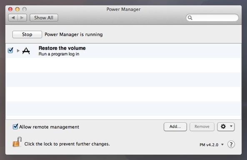247x160 pixels.
Task: Select the Restore the volume event title
Action: click(x=62, y=48)
